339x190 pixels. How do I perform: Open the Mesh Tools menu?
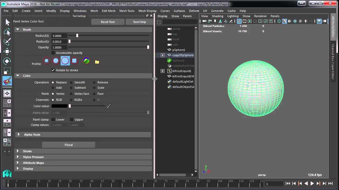127,11
